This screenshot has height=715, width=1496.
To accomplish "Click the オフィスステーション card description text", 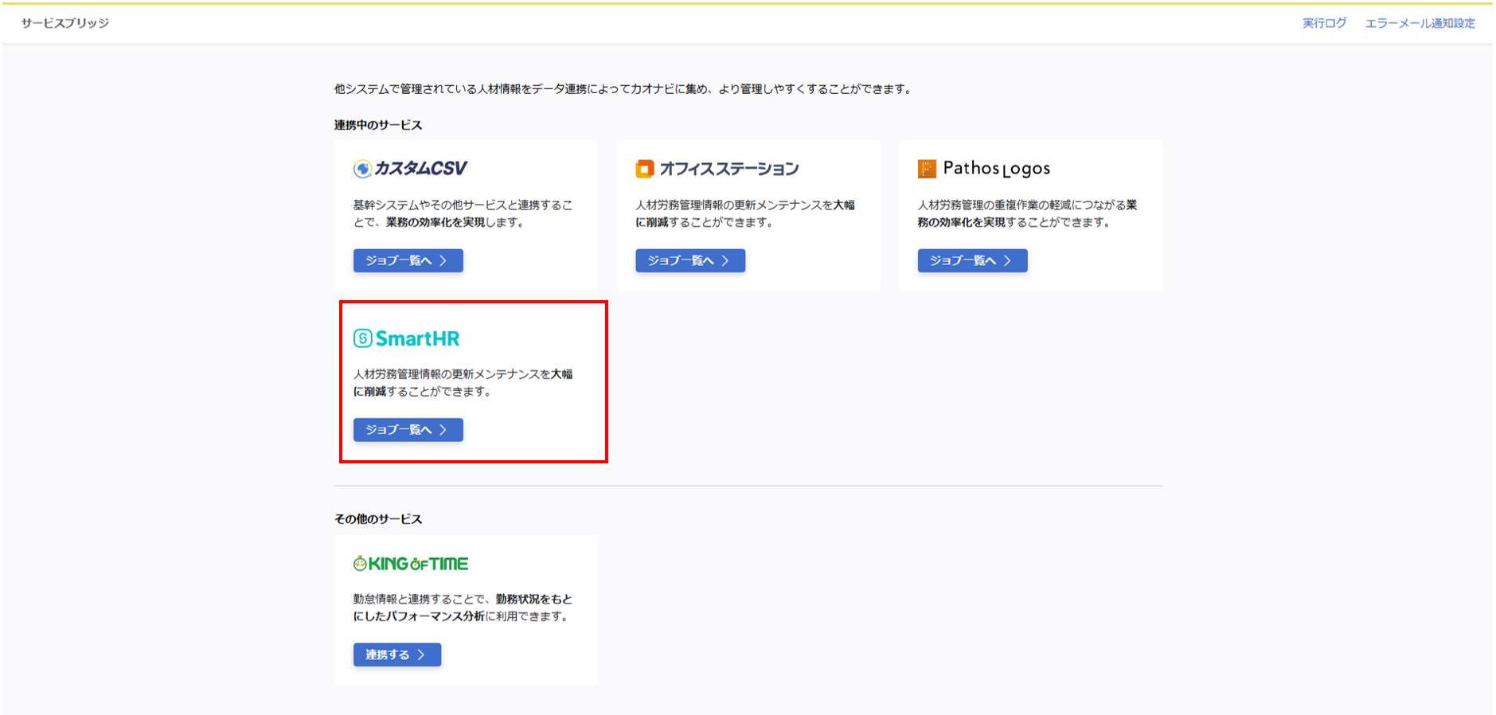I will (x=745, y=213).
